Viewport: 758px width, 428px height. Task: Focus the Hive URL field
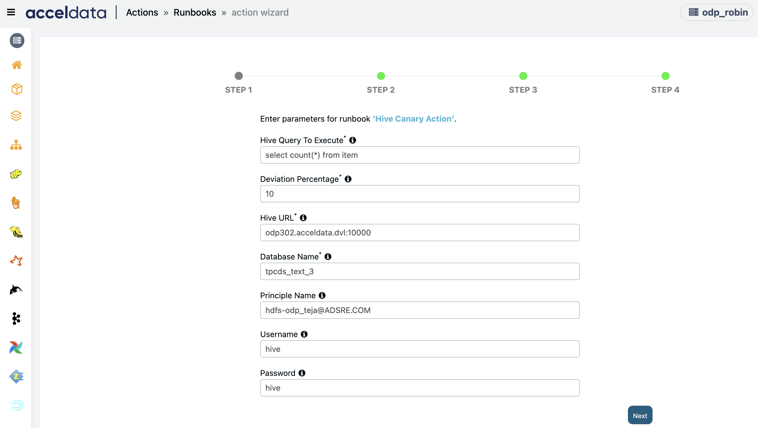click(x=420, y=233)
